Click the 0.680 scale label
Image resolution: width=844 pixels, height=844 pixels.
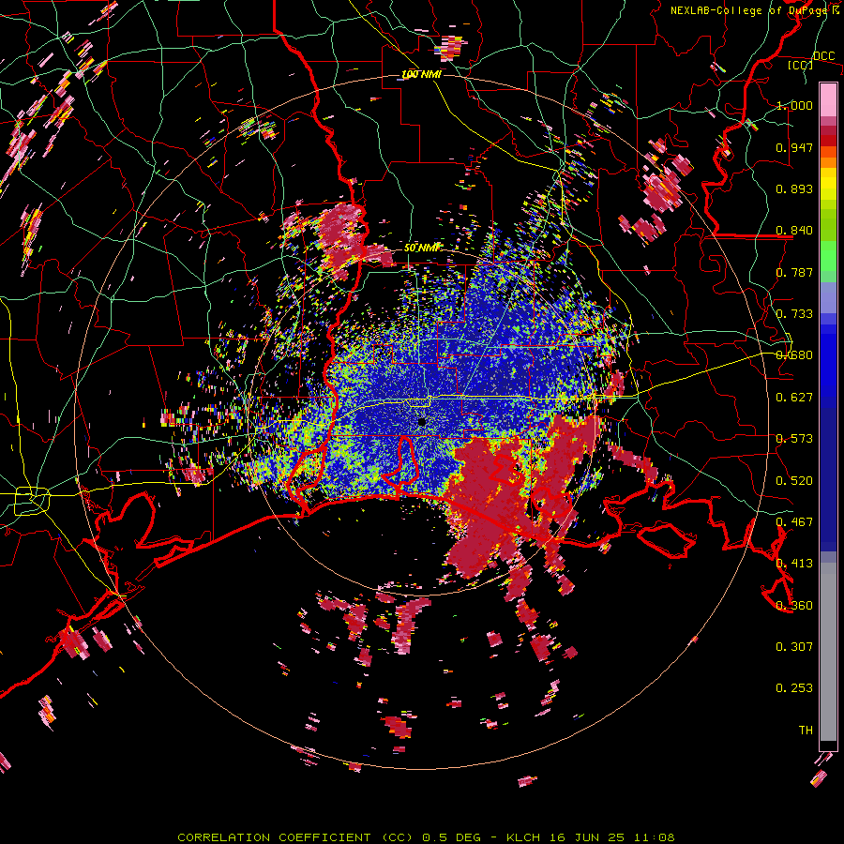(x=794, y=355)
